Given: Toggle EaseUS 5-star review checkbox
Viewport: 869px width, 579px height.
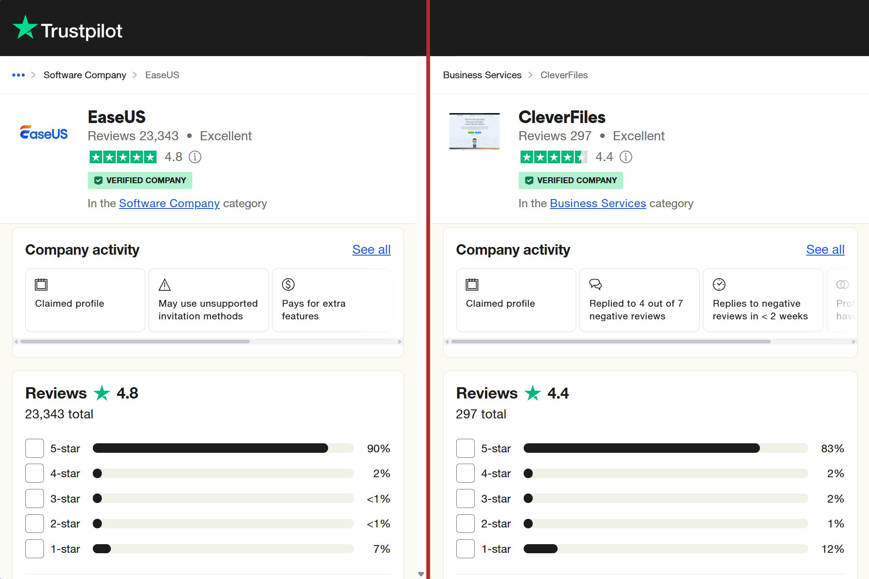Looking at the screenshot, I should click(x=33, y=448).
